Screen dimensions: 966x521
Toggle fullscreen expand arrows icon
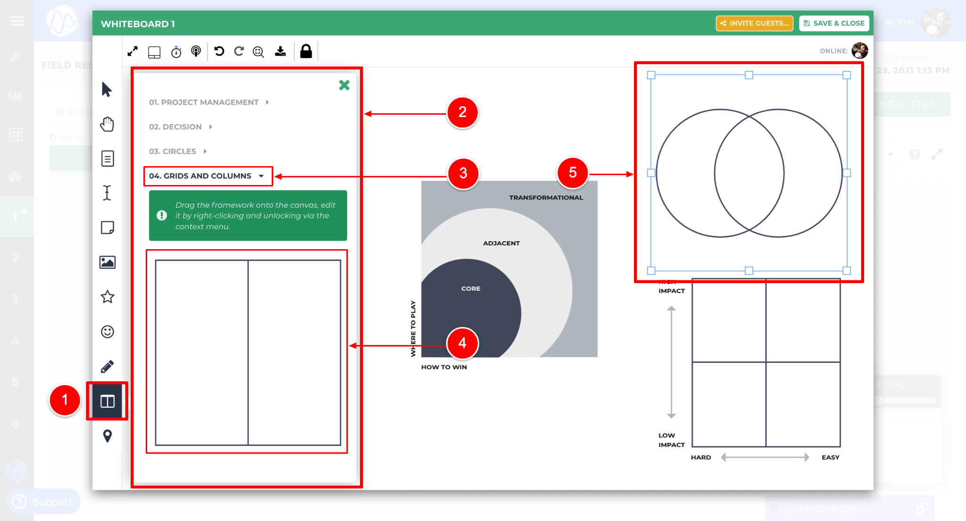point(133,51)
